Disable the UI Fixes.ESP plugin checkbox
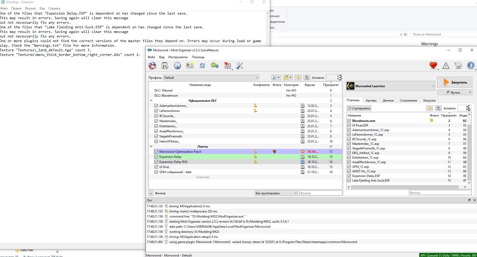This screenshot has width=477, height=257. (349, 125)
